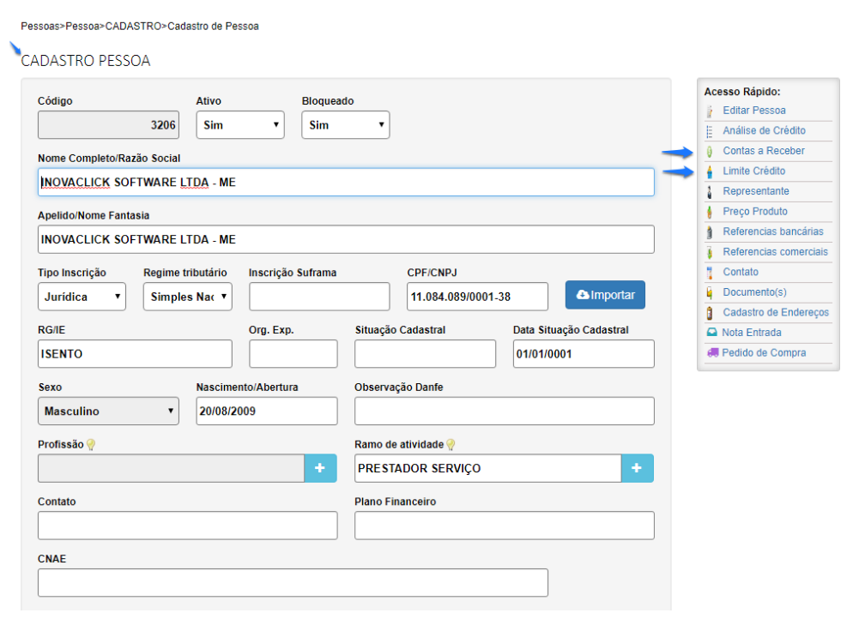Open Limite Crédito quick access link
The height and width of the screenshot is (619, 859).
(x=753, y=171)
